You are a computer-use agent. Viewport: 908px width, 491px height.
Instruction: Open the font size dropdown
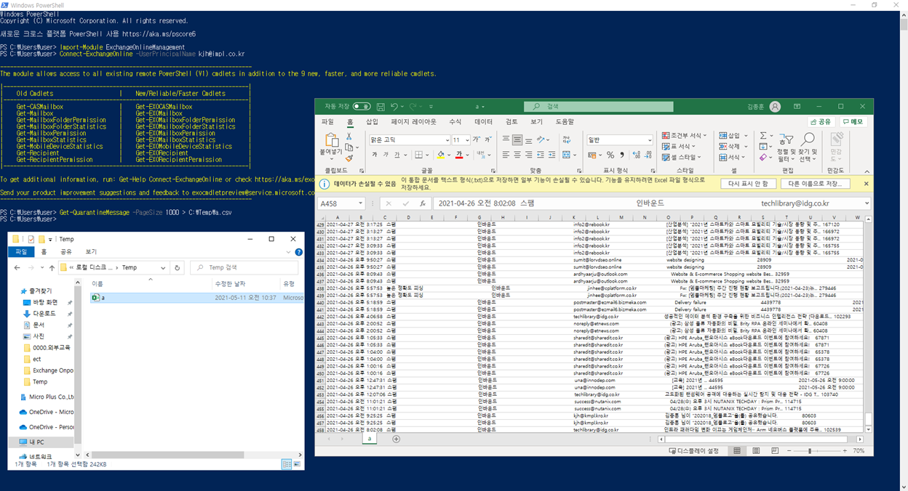(x=466, y=140)
